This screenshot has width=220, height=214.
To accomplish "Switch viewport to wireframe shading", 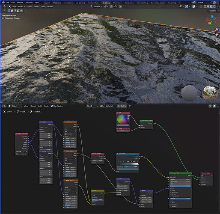I will coord(205,6).
